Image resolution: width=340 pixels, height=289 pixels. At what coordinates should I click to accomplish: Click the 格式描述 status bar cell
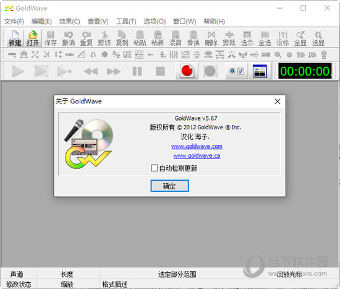(x=115, y=284)
